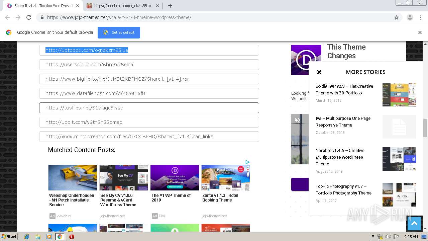Viewport: 428px width, 241px height.
Task: Click Zante v1.1.3 Hotel Booking title
Action: click(220, 198)
